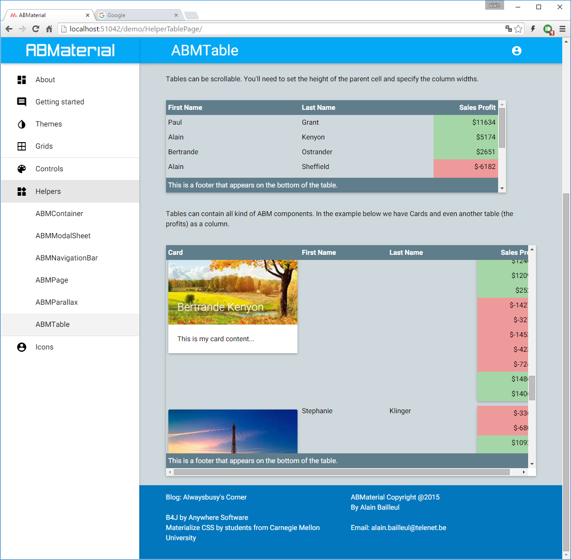The image size is (571, 560).
Task: Click the Helpers widgets icon
Action: pos(22,192)
